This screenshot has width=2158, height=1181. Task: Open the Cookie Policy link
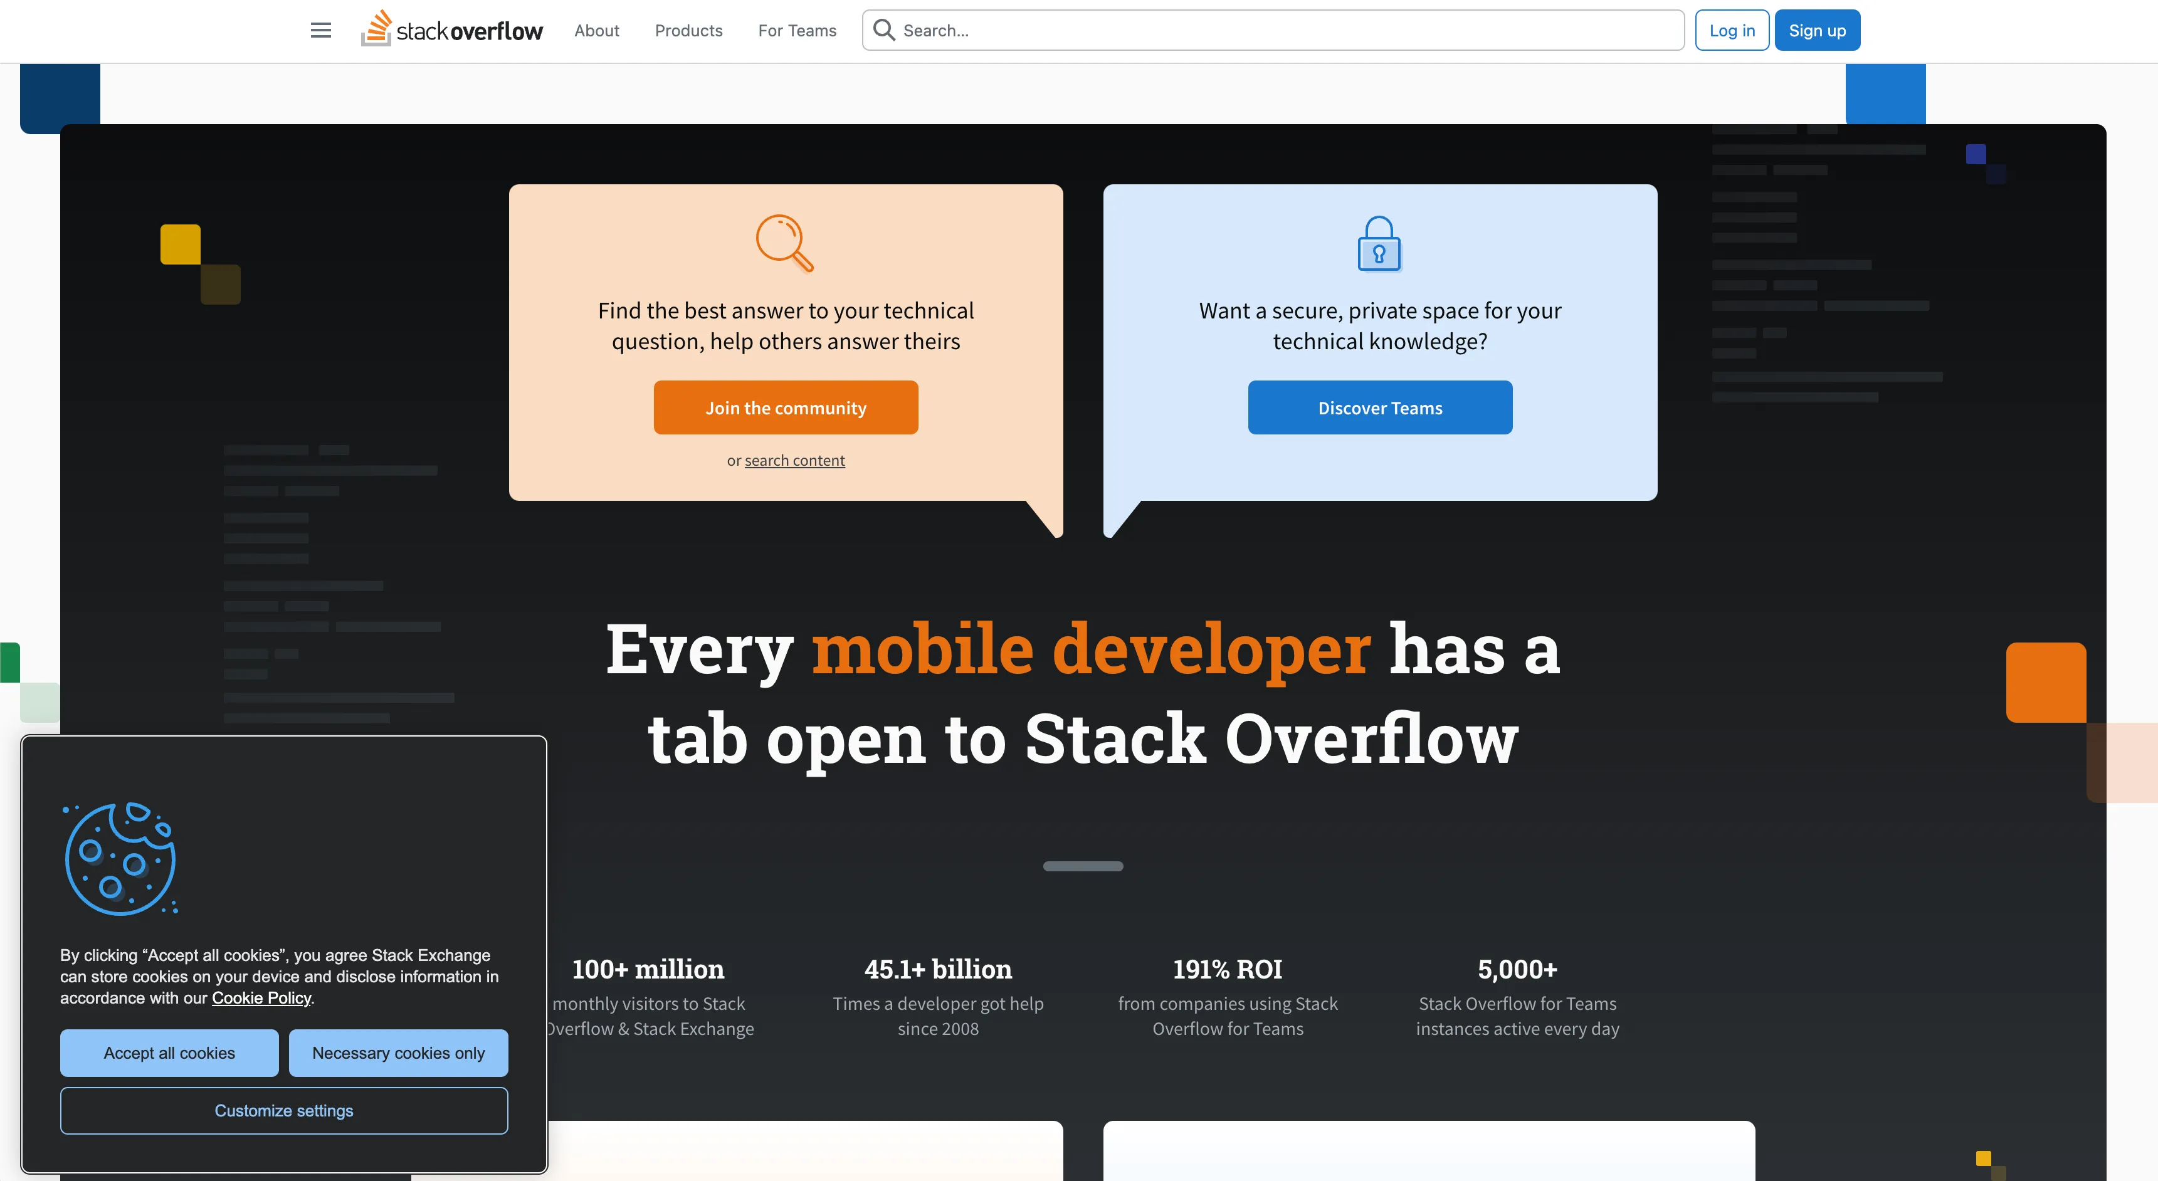[261, 997]
